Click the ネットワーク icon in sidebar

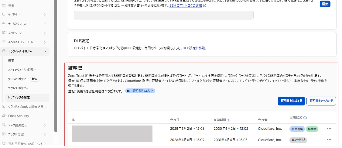pos(4,33)
